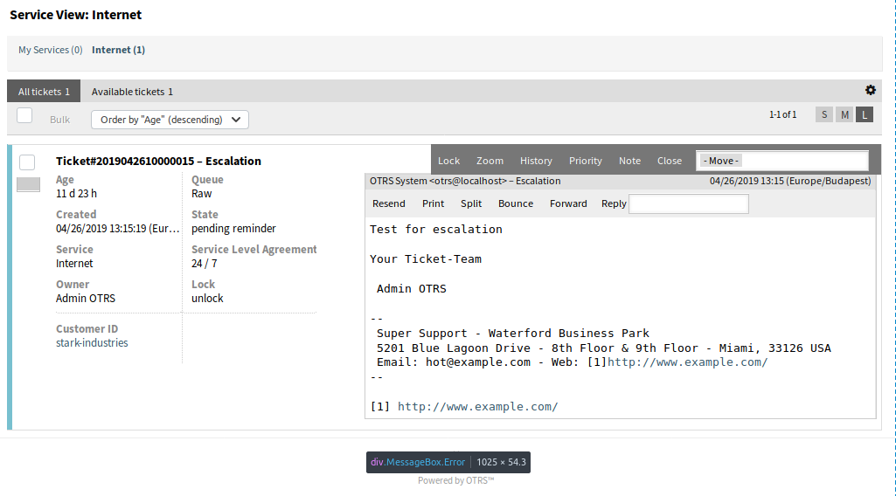Click Forward article action

(x=568, y=203)
